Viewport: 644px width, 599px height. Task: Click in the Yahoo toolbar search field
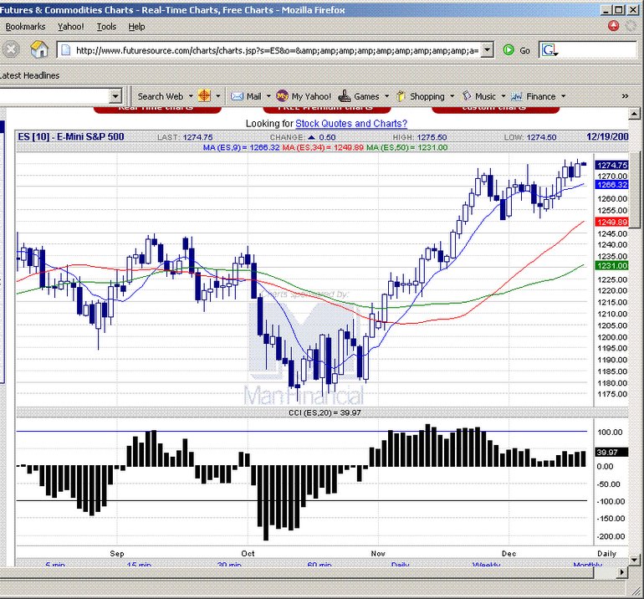pyautogui.click(x=54, y=96)
